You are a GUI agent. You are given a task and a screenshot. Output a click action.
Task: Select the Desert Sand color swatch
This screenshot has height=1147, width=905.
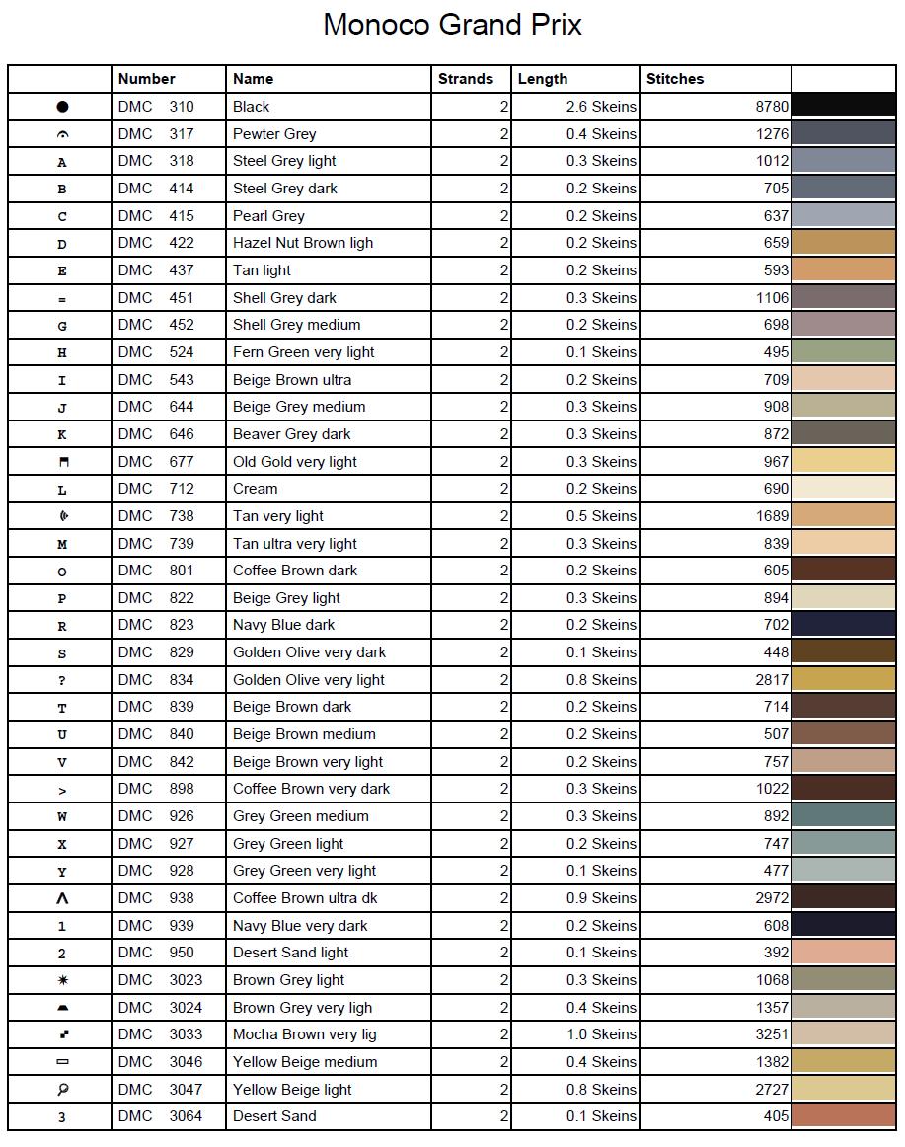pyautogui.click(x=843, y=1116)
